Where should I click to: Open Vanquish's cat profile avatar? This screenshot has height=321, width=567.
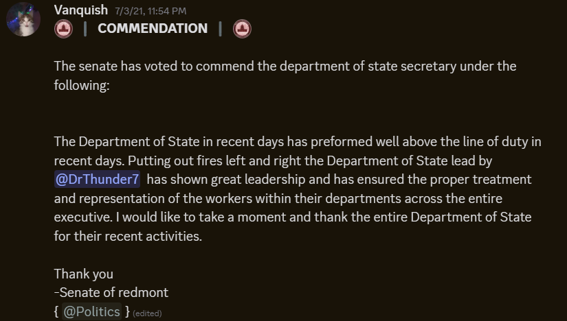(x=23, y=19)
